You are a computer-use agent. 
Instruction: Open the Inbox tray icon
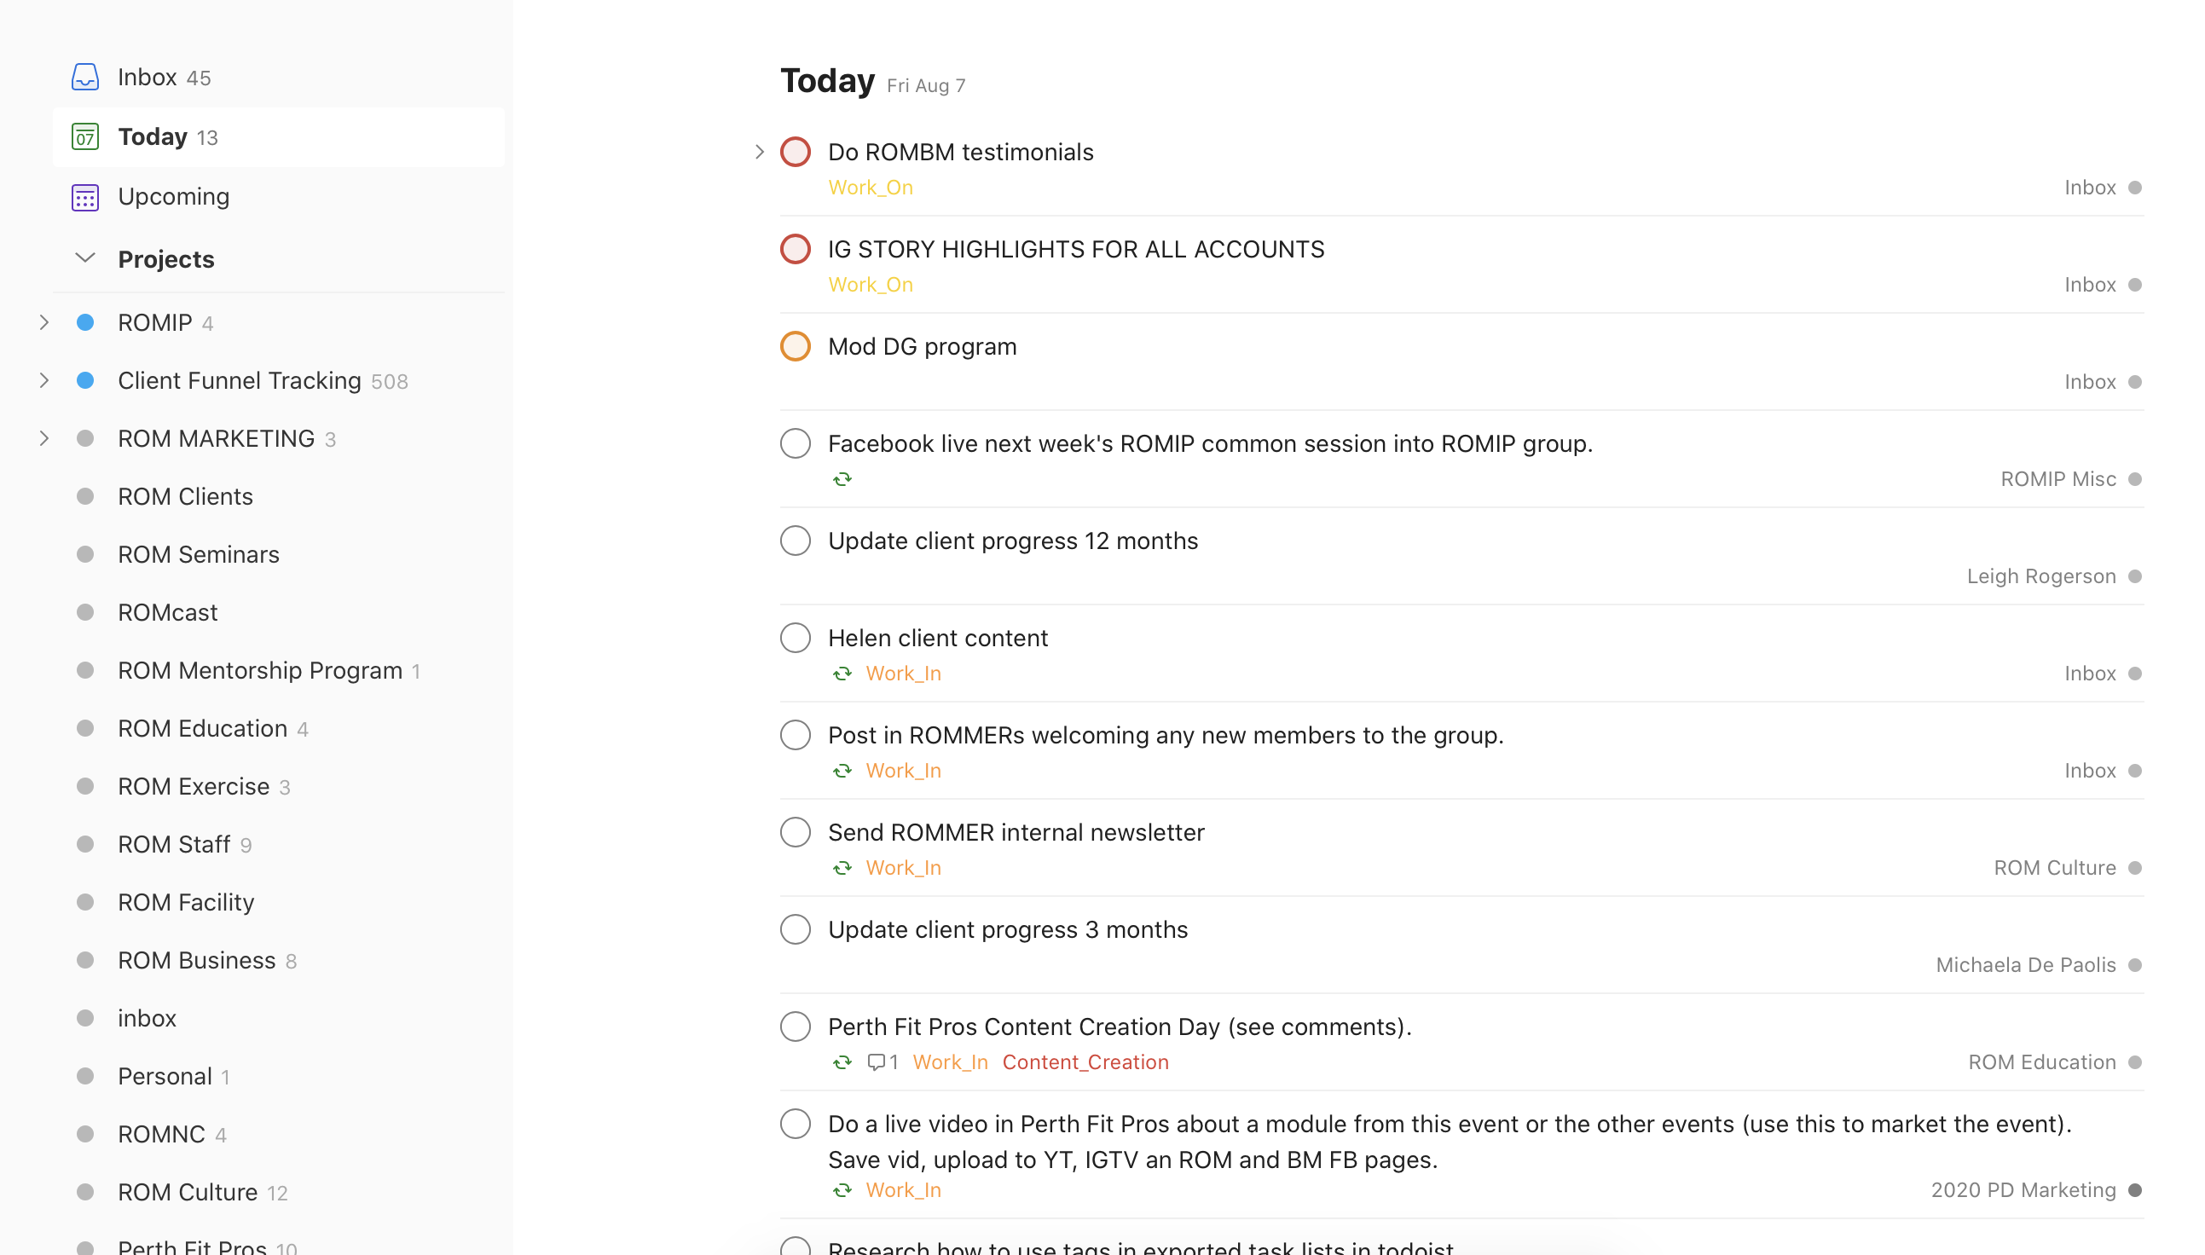[x=84, y=77]
